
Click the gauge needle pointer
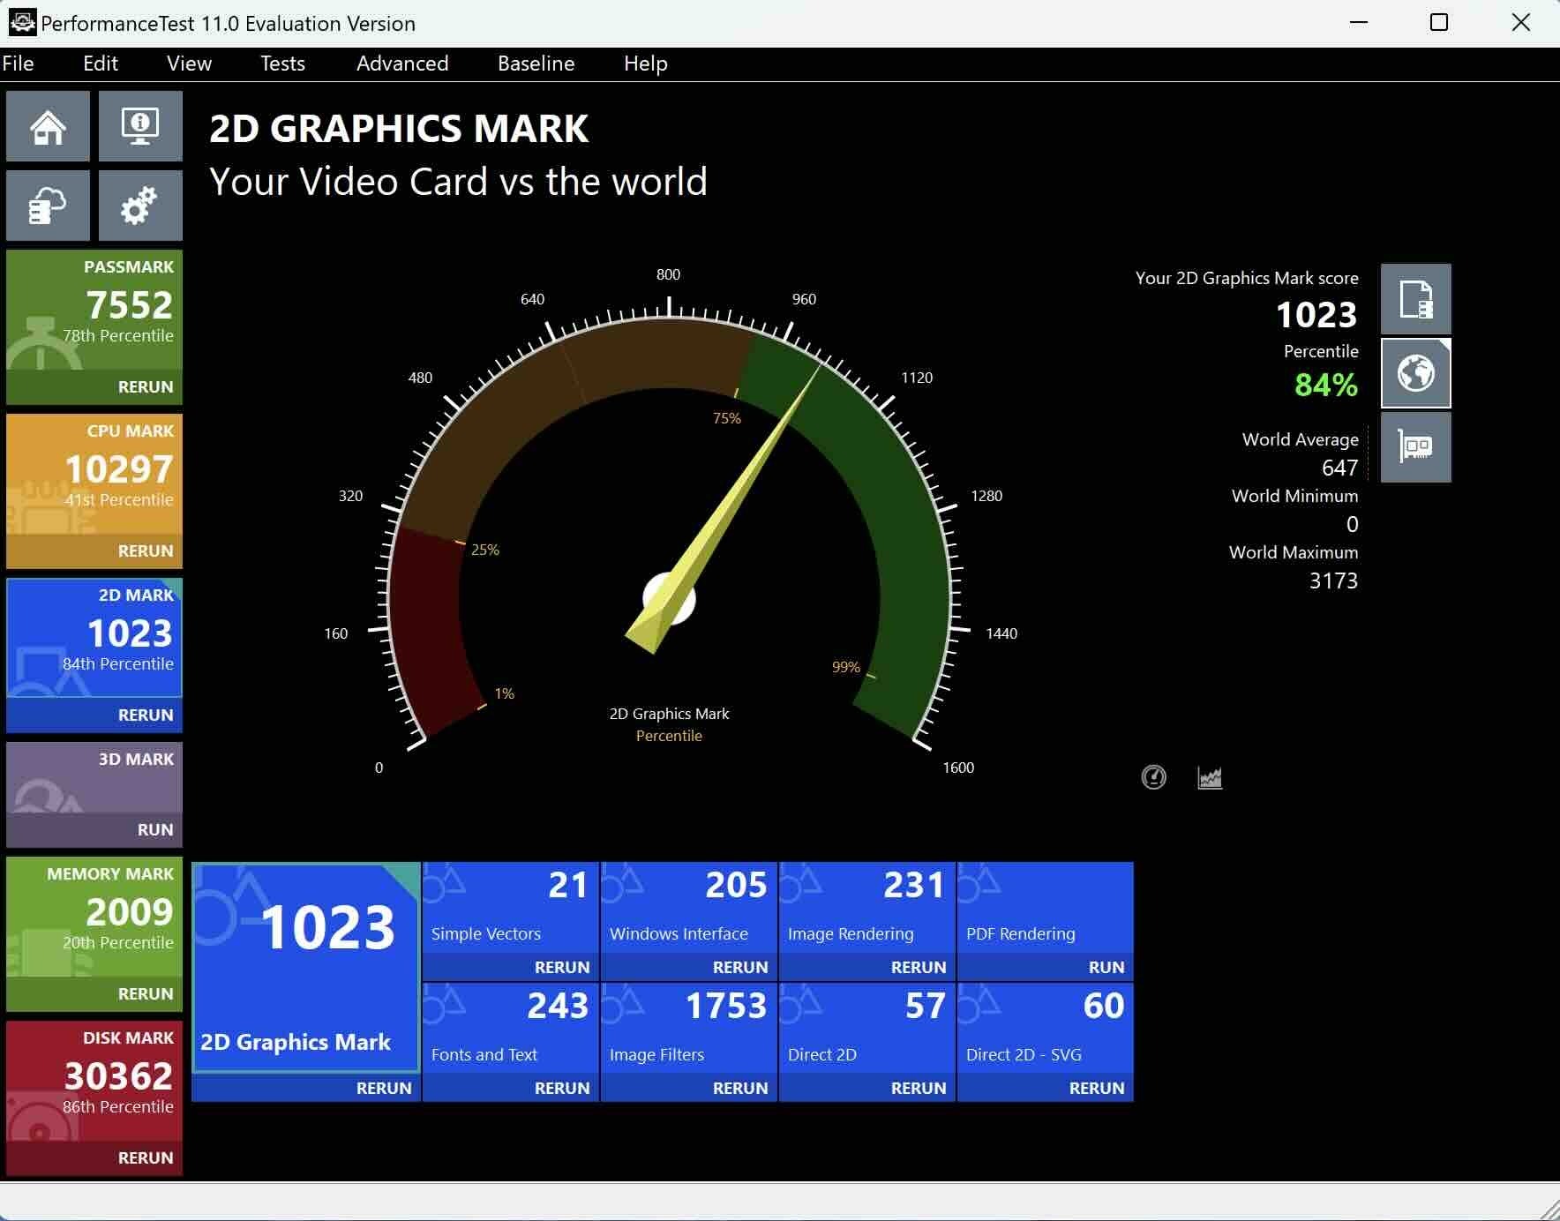pyautogui.click(x=724, y=509)
